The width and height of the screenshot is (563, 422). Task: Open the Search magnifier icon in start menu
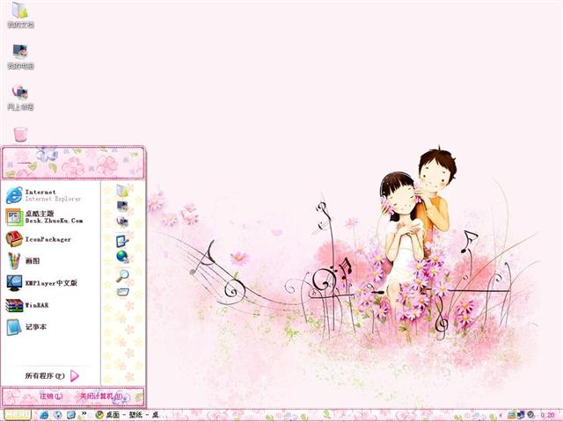[122, 275]
